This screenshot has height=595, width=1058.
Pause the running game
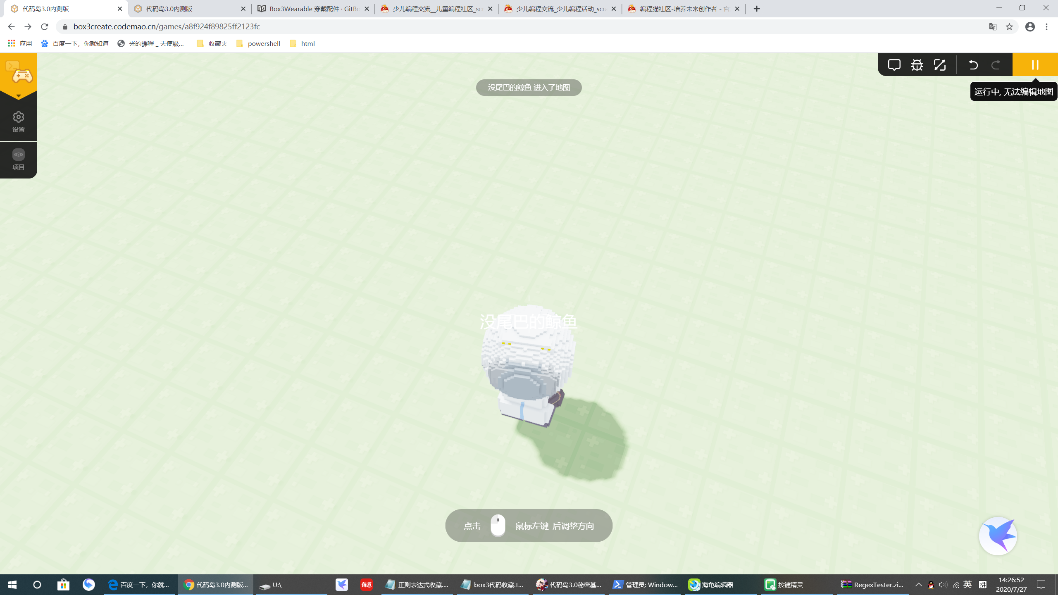pyautogui.click(x=1035, y=65)
